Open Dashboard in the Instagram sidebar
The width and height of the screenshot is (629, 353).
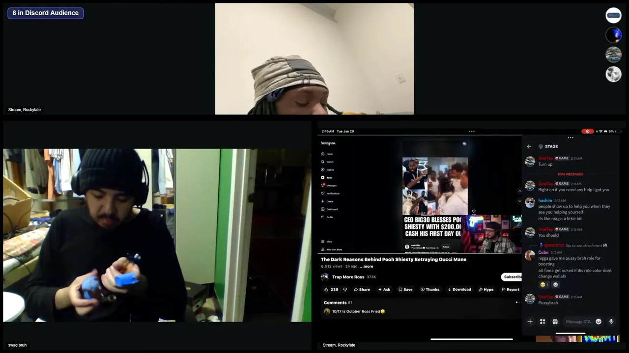[329, 209]
